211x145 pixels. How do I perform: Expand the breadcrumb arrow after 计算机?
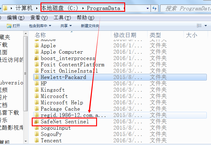[37, 8]
